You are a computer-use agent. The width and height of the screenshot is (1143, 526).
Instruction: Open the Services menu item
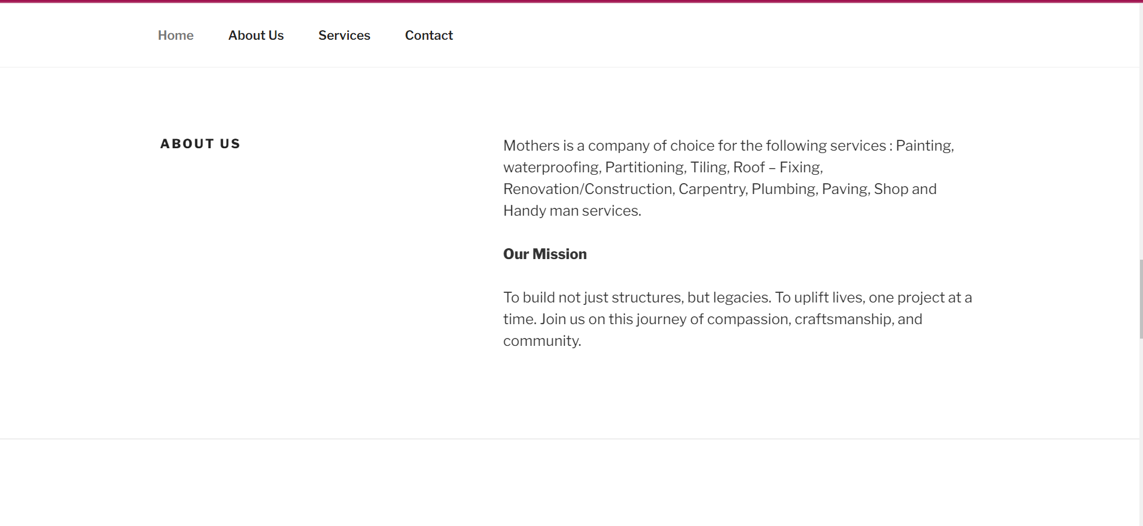point(344,36)
